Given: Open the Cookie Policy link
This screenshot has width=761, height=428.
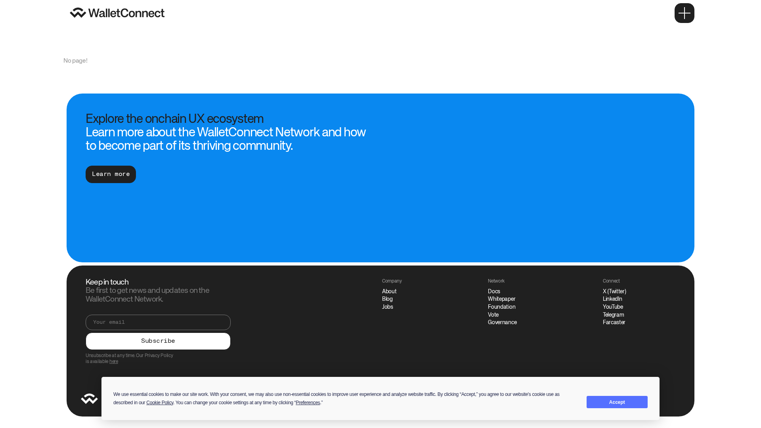Looking at the screenshot, I should pyautogui.click(x=160, y=403).
